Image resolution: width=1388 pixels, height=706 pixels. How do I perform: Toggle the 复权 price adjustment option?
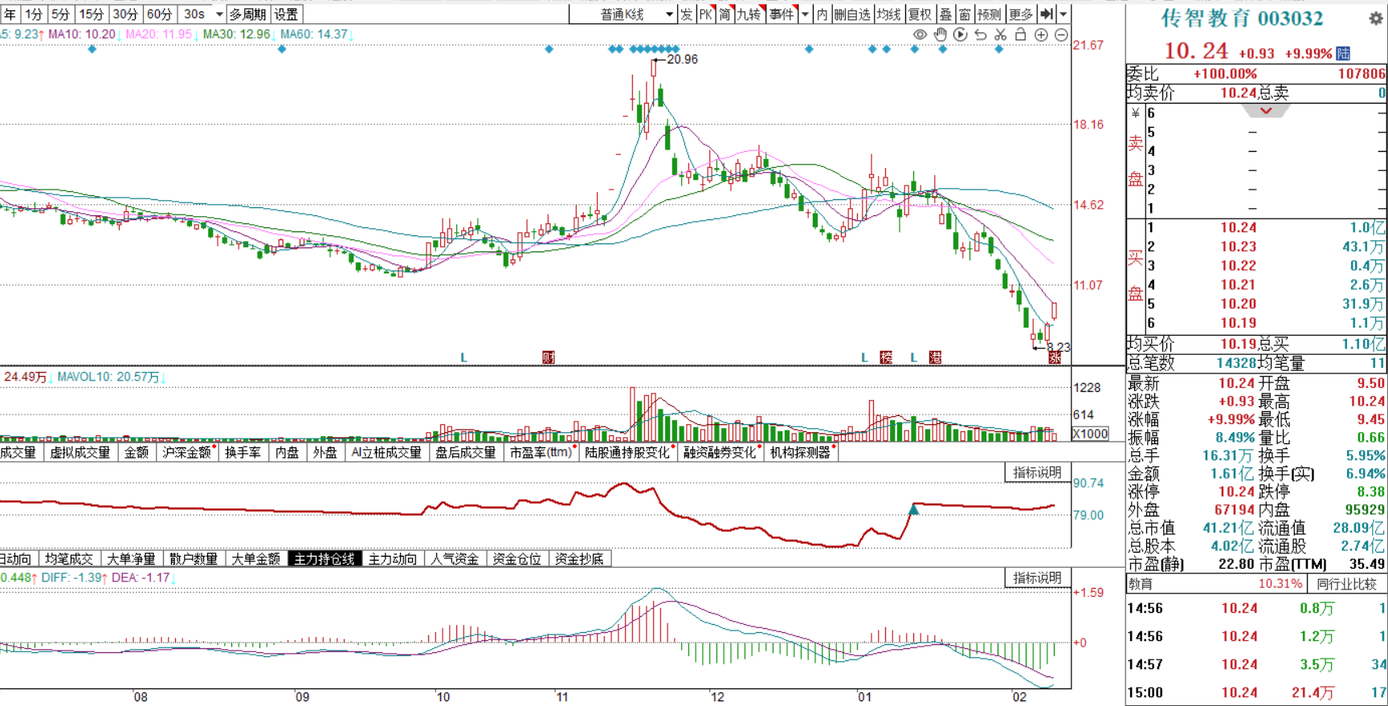click(919, 14)
